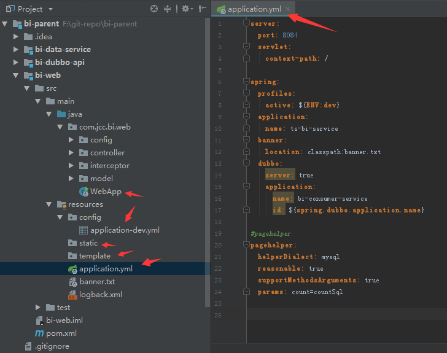Select the application-dev.yml file icon
This screenshot has height=353, width=447.
tap(84, 230)
